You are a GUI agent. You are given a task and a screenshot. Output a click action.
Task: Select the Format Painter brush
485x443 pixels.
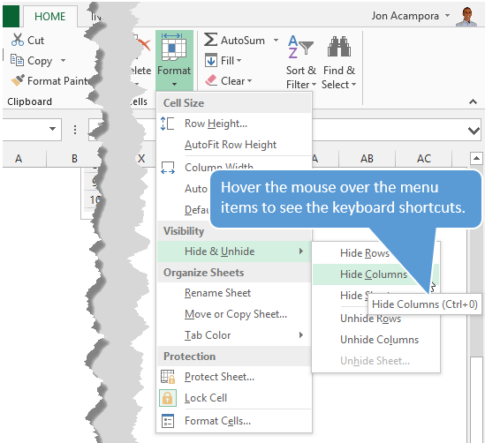tap(18, 80)
